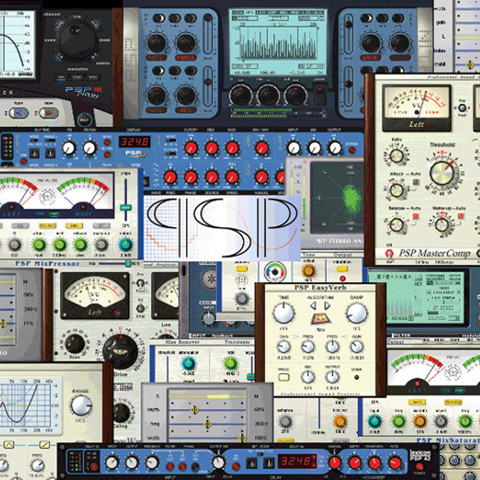Click the OUTPUT knob in PSP EasyVerb
This screenshot has height=480, width=480.
click(x=332, y=377)
